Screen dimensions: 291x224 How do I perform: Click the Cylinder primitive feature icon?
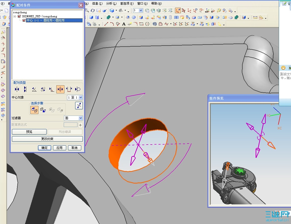click(97, 17)
